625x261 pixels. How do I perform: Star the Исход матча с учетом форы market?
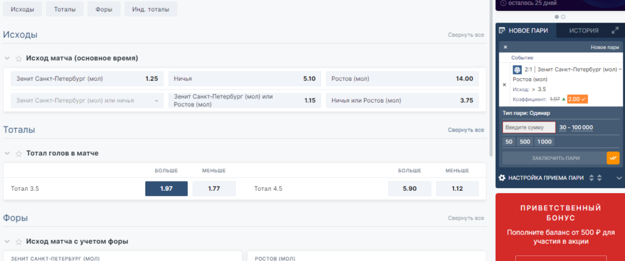(18, 242)
